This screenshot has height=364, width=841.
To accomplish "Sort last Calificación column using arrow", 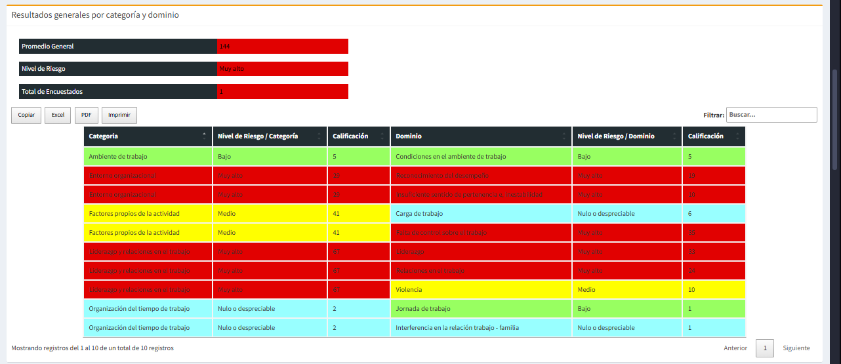I will coord(737,136).
